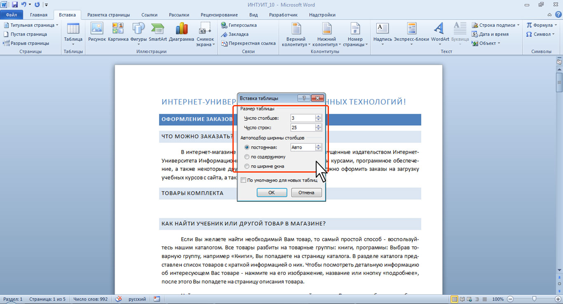Open the Фигуры shapes gallery
Image resolution: width=563 pixels, height=304 pixels.
click(138, 34)
